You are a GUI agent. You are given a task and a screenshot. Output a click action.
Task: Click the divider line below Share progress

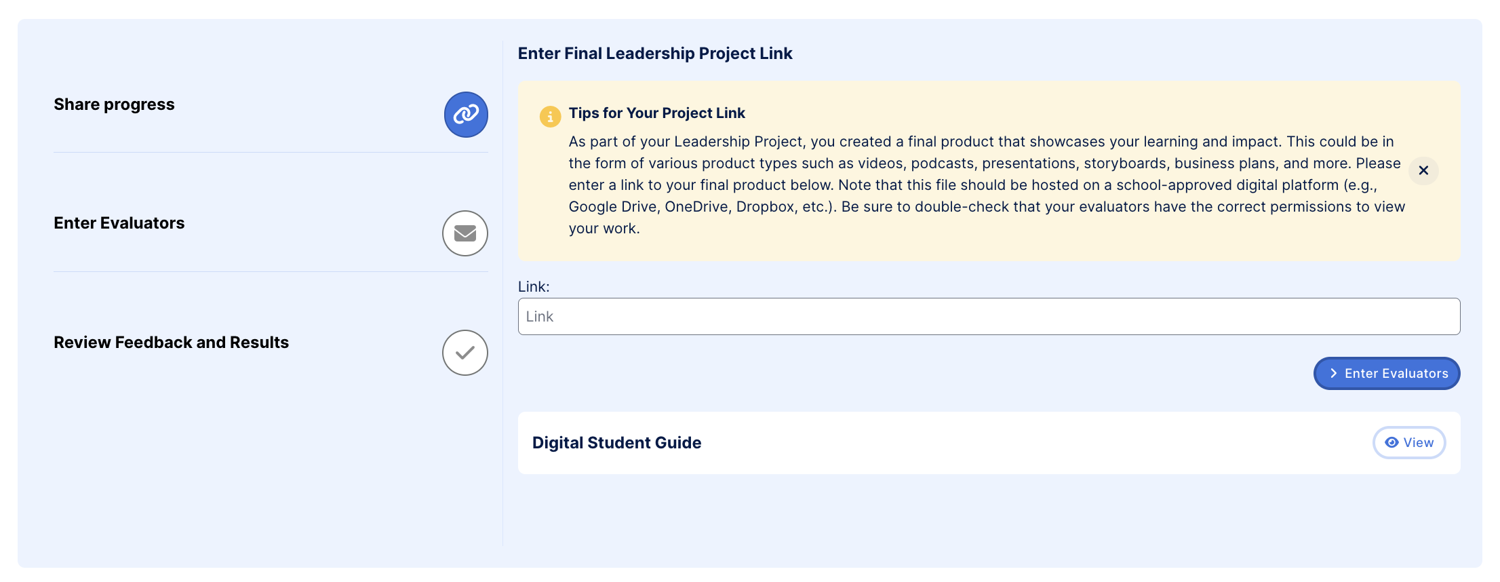coord(271,153)
